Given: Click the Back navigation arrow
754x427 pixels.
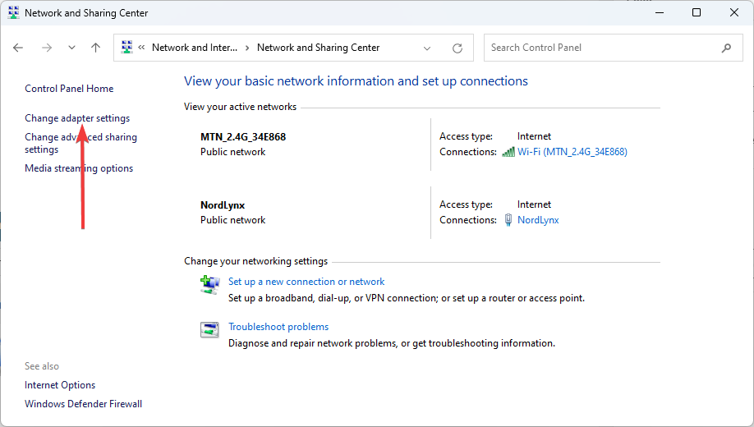Looking at the screenshot, I should point(18,48).
